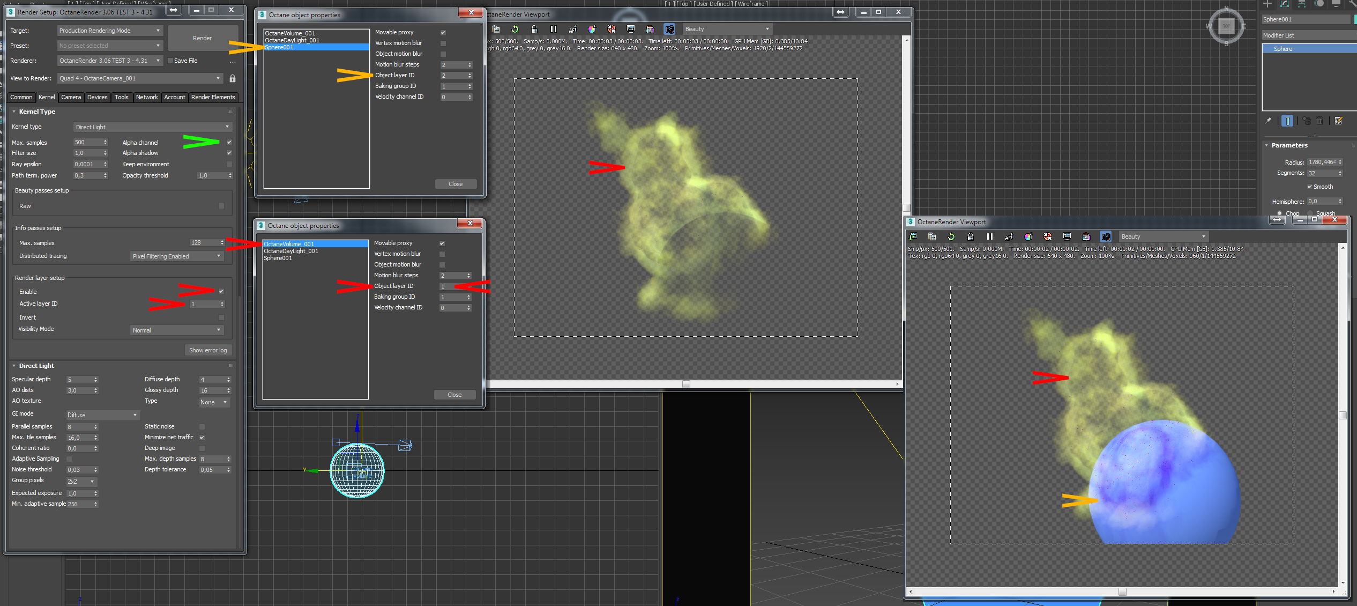
Task: Click restart render icon in lower-right viewport
Action: click(951, 237)
